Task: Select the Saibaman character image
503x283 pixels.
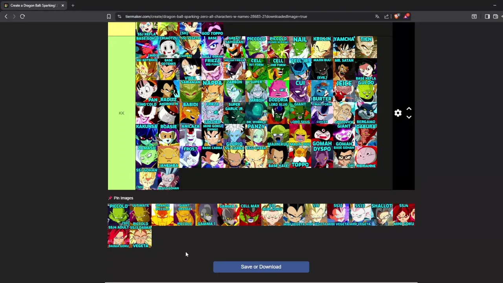Action: tap(191, 91)
